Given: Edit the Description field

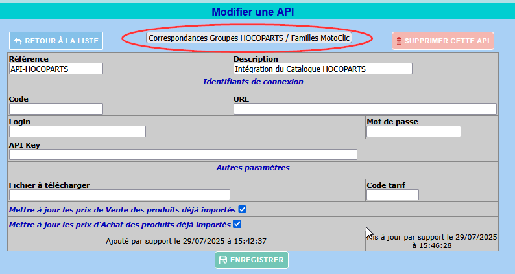Looking at the screenshot, I should [x=323, y=69].
